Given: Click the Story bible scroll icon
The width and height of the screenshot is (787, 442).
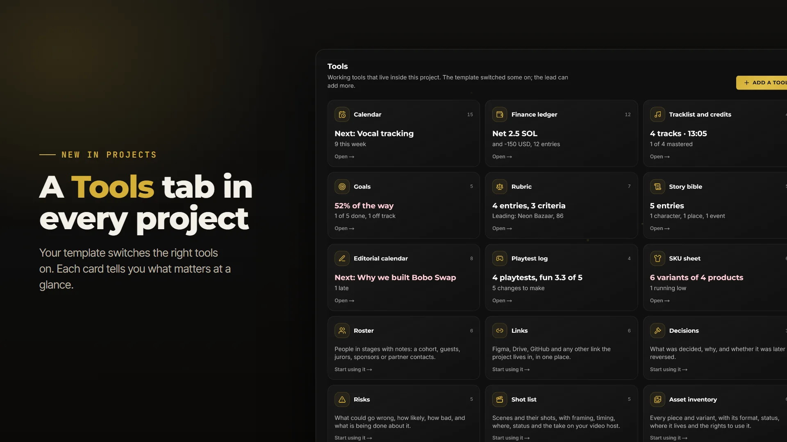Looking at the screenshot, I should tap(657, 187).
